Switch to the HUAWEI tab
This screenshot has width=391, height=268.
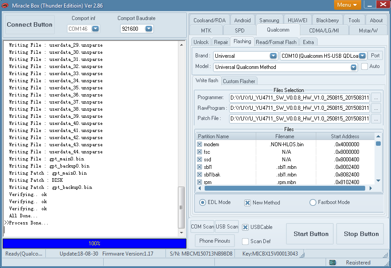click(298, 20)
